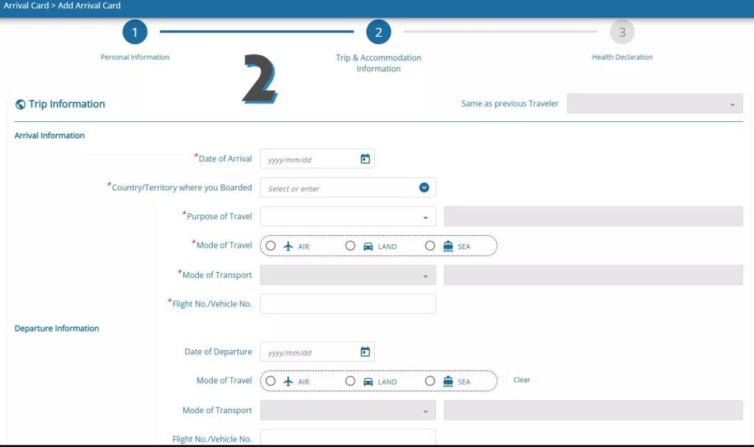Click the arrival ship SEA icon
The width and height of the screenshot is (754, 447).
point(448,246)
